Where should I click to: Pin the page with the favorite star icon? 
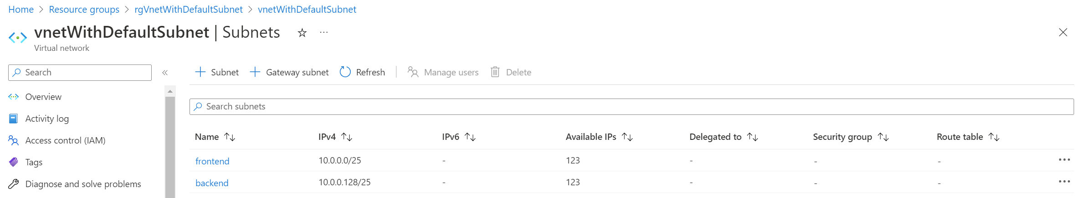pos(302,33)
